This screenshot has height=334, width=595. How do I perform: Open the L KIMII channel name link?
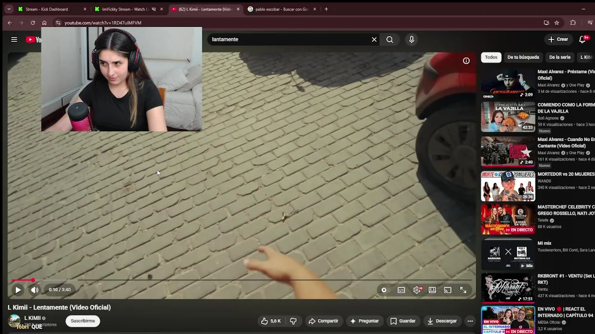click(x=33, y=318)
